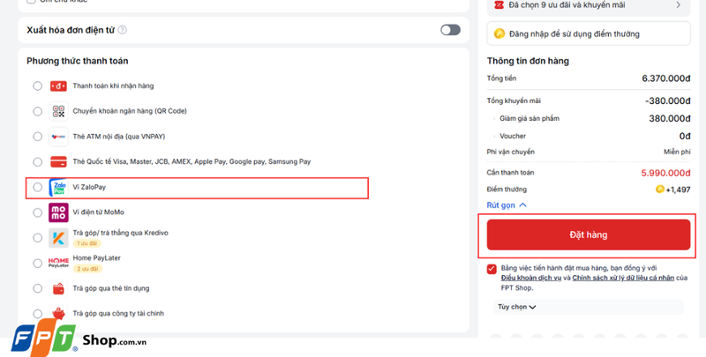Select Ví ZaloPay radio button
706x357 pixels.
[38, 187]
